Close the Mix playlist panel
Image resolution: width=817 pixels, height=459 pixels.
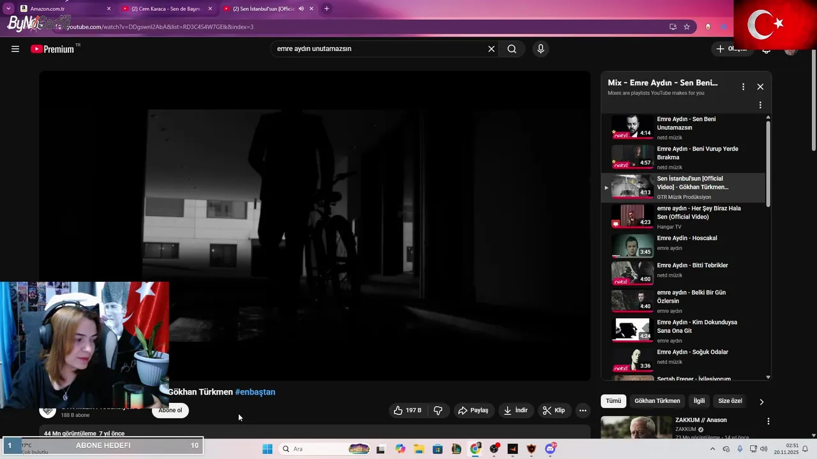pos(760,87)
